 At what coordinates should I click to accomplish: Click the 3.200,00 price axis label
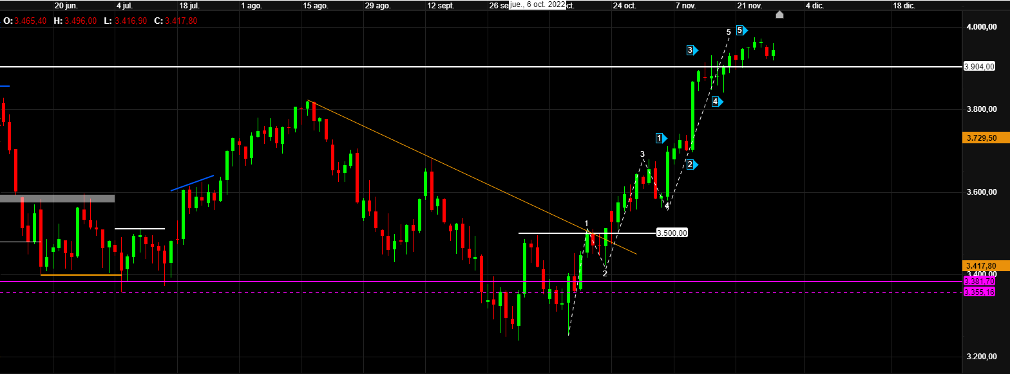(x=981, y=357)
